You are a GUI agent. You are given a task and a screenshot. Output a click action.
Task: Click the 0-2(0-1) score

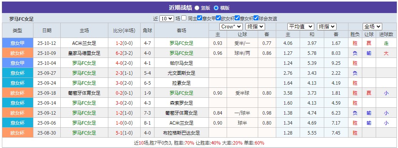click(x=124, y=93)
